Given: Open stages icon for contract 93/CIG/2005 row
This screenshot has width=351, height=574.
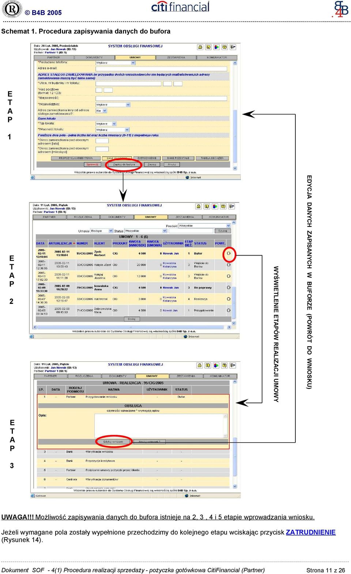Looking at the screenshot, I should point(229,265).
